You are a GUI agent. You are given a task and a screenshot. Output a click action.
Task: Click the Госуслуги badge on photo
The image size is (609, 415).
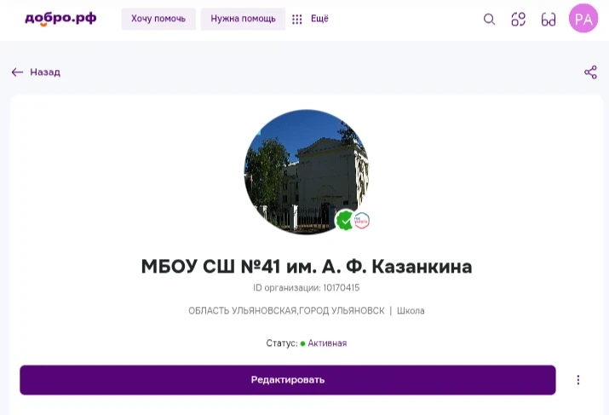pyautogui.click(x=362, y=221)
